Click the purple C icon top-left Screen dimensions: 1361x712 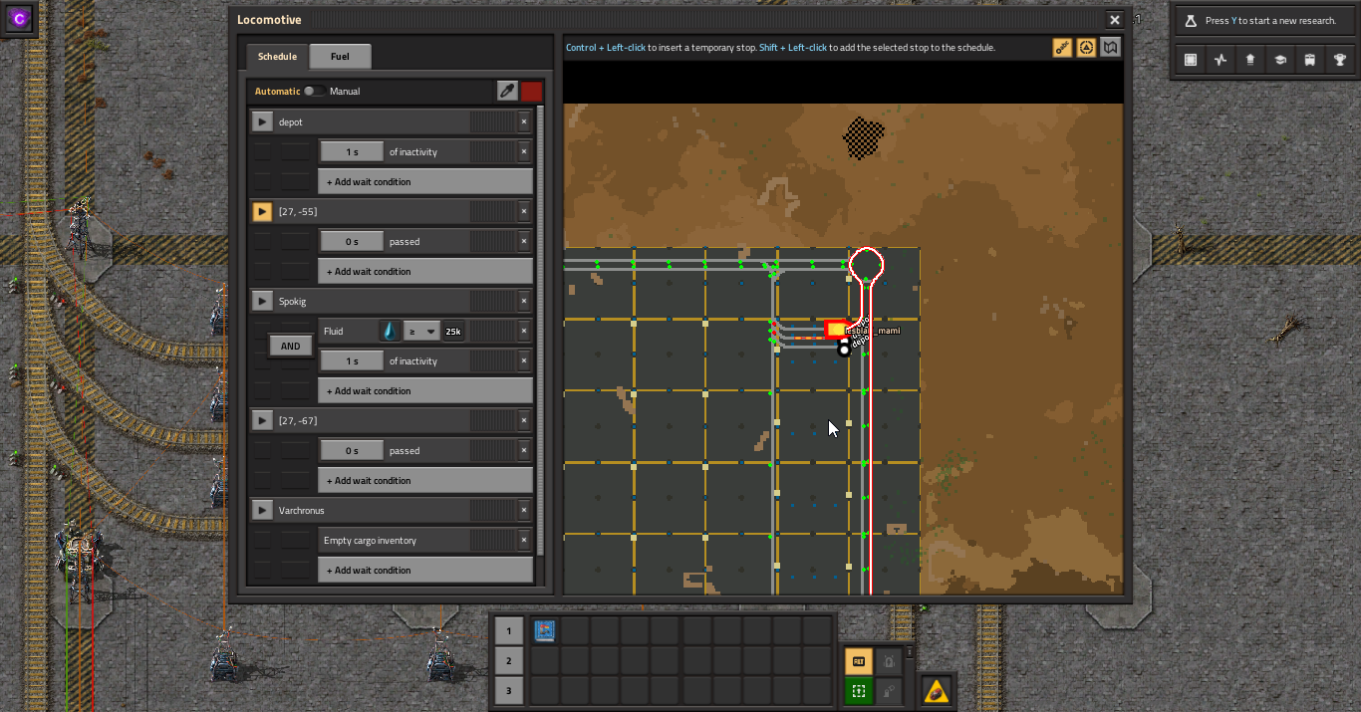pos(19,17)
